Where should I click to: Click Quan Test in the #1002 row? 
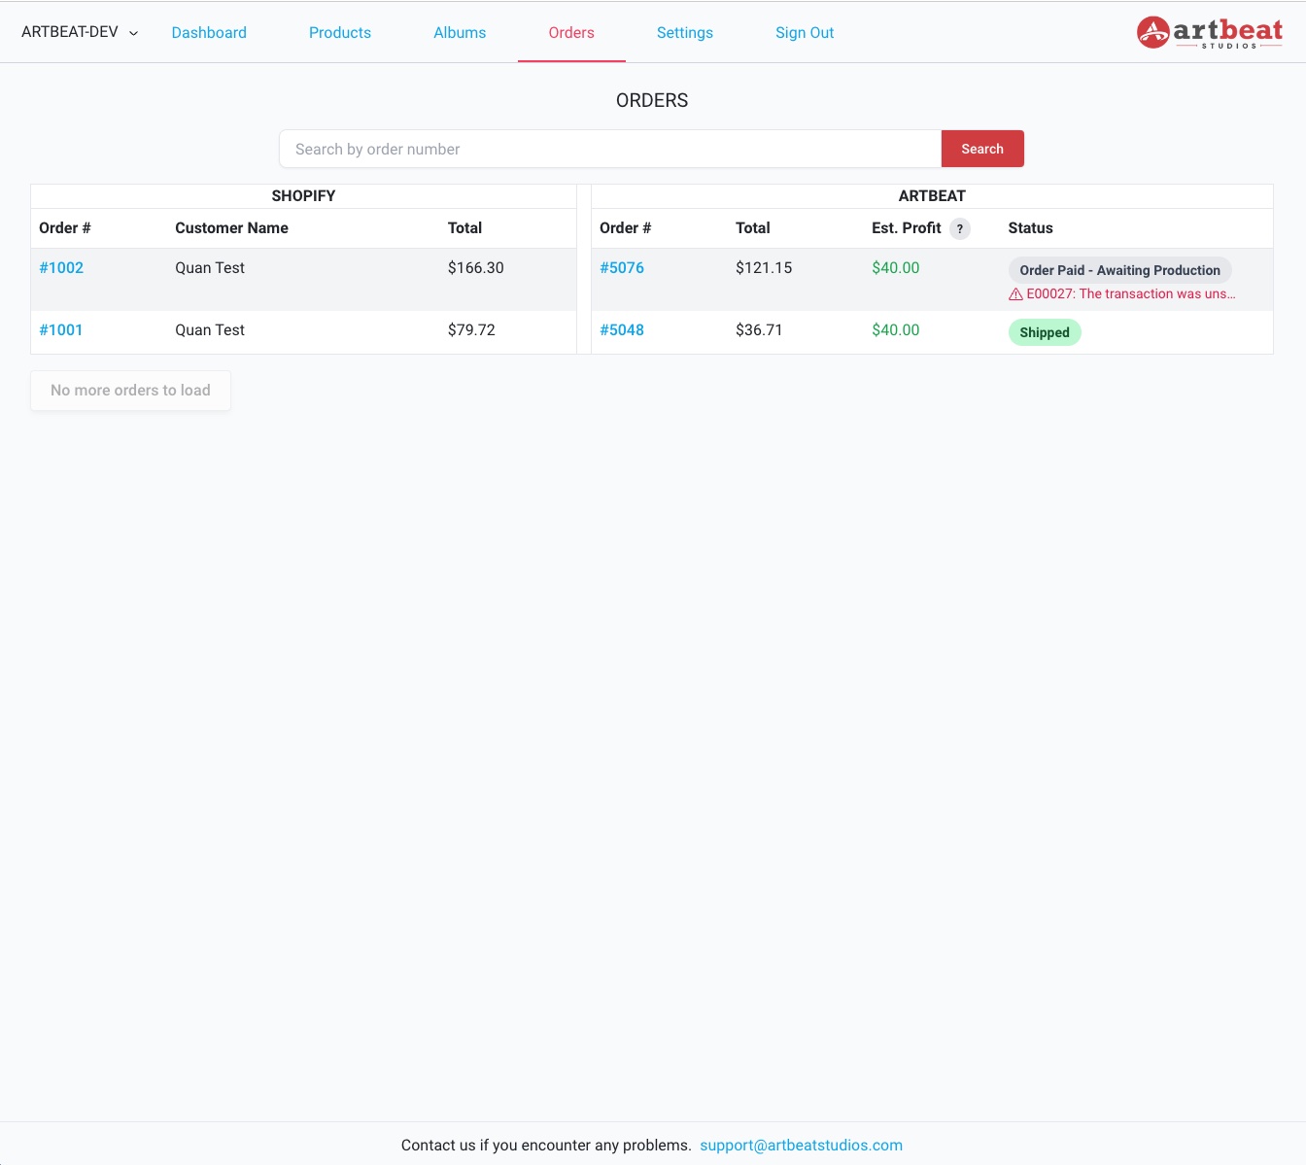[x=210, y=268]
